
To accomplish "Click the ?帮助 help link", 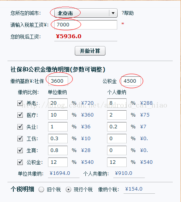I will (x=127, y=13).
